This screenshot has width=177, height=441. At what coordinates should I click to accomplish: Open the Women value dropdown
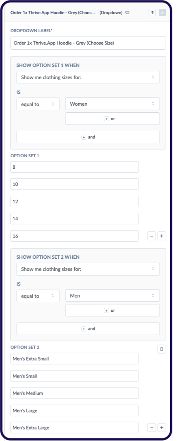113,104
